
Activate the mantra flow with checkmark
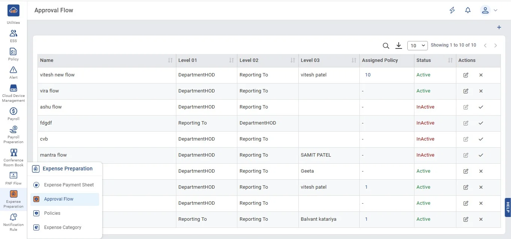481,155
